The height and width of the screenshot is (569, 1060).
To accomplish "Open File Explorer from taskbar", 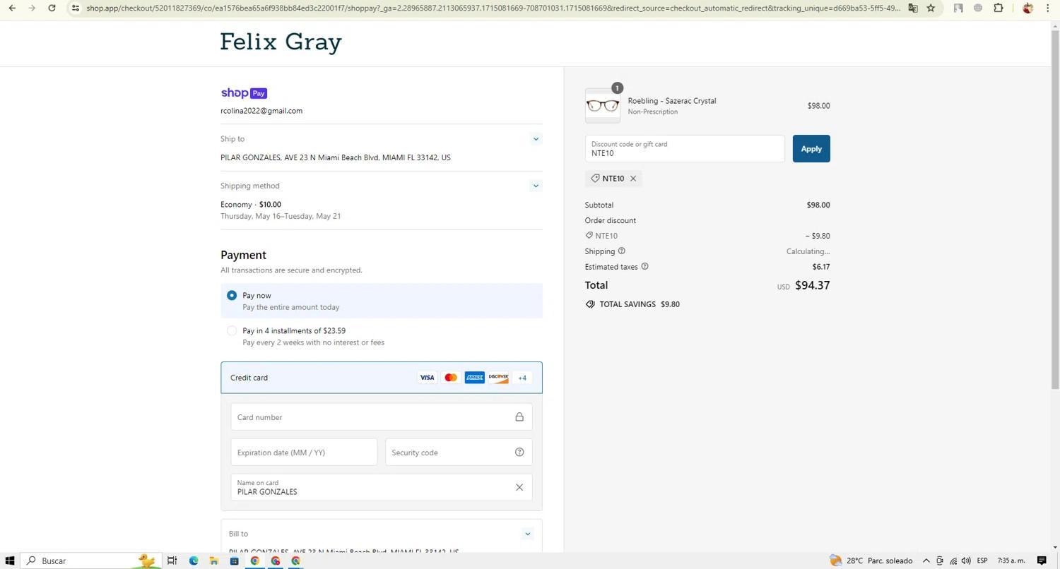I will [x=213, y=561].
